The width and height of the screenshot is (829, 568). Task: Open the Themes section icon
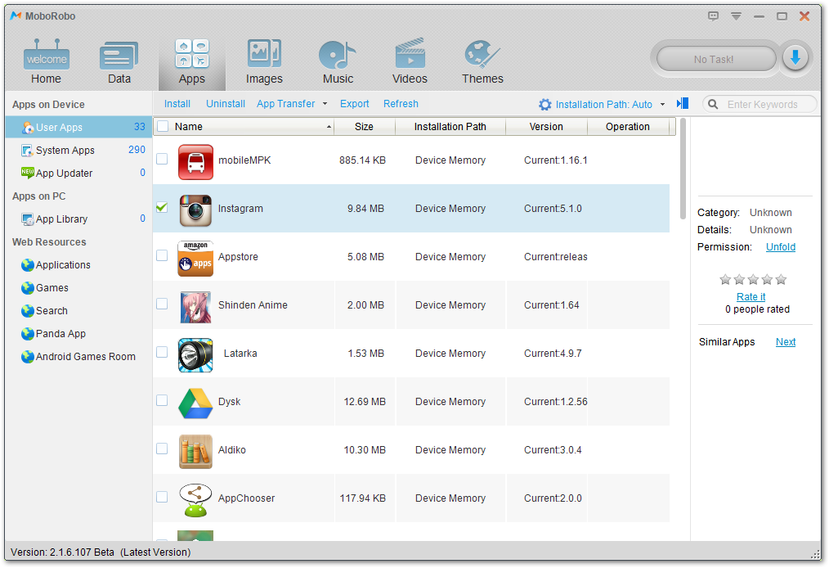click(x=482, y=55)
